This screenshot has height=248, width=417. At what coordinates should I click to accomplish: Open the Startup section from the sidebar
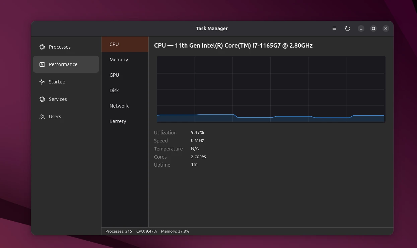[57, 82]
